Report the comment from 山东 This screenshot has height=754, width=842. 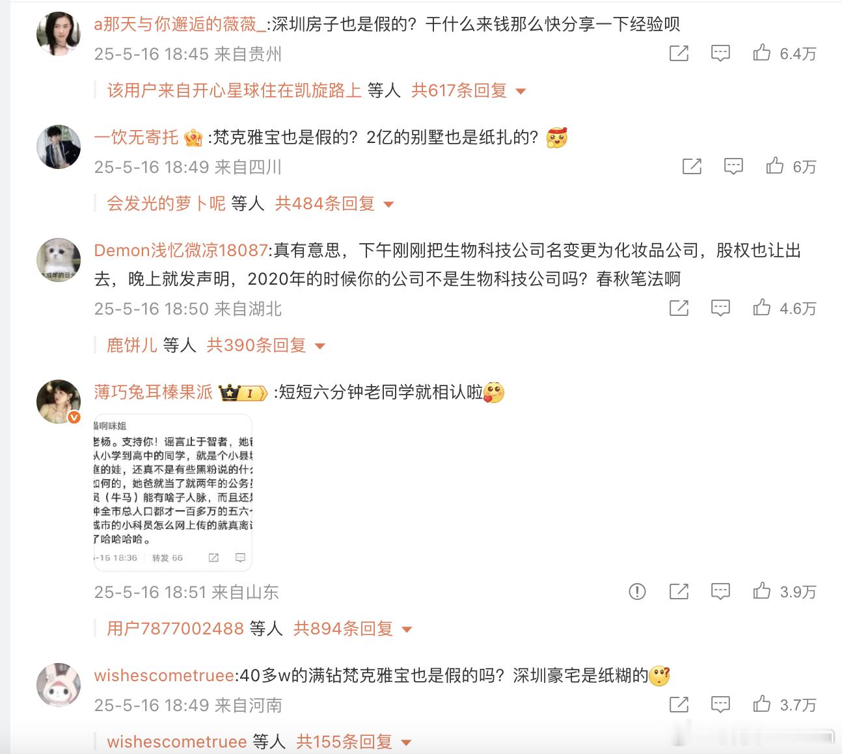click(x=637, y=591)
